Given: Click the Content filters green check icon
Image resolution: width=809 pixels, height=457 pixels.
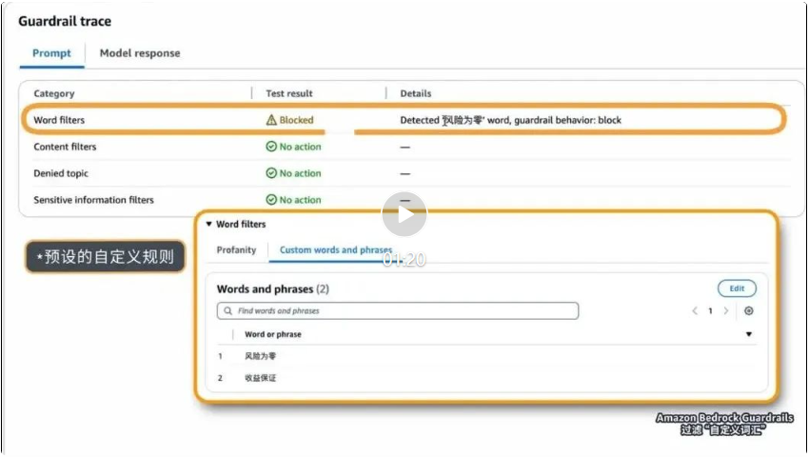Looking at the screenshot, I should (x=271, y=148).
